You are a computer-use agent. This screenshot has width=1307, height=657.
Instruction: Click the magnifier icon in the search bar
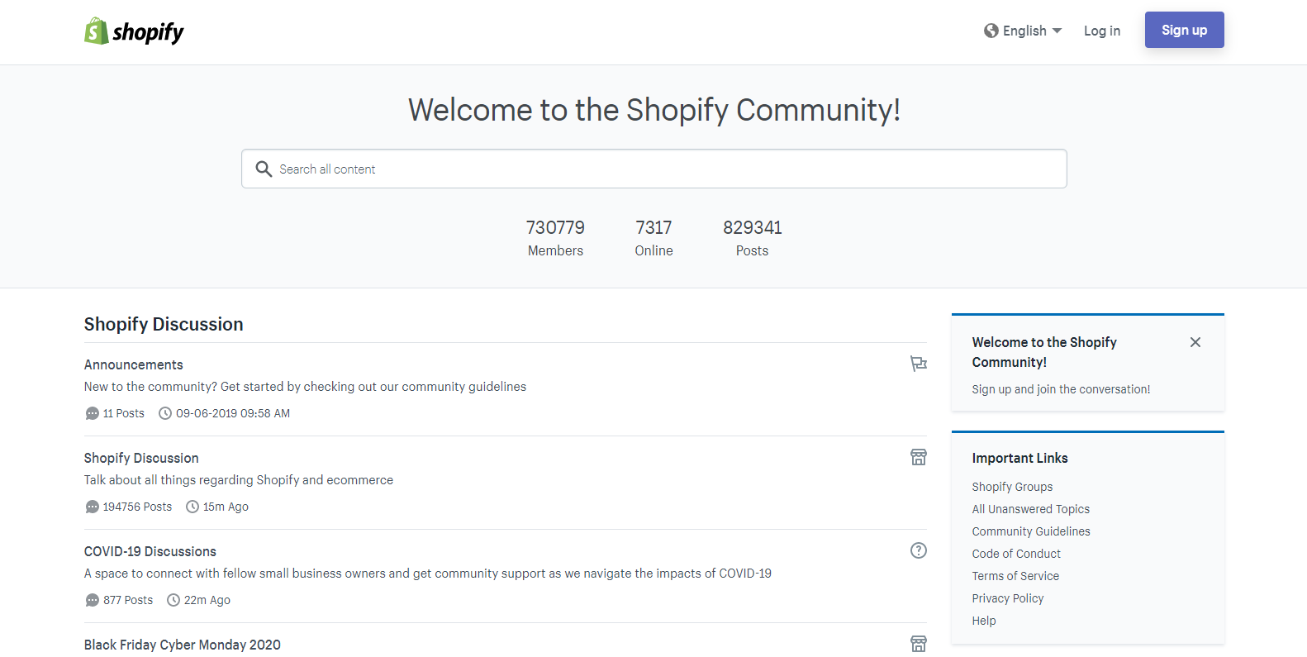[264, 169]
